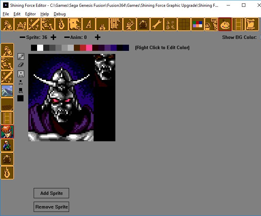
Task: Click the round gate icon in top toolbar
Action: click(143, 24)
